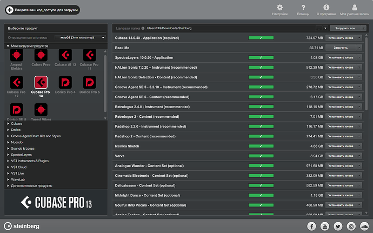
Task: Select Taped Vibes product icon
Action: click(41, 110)
